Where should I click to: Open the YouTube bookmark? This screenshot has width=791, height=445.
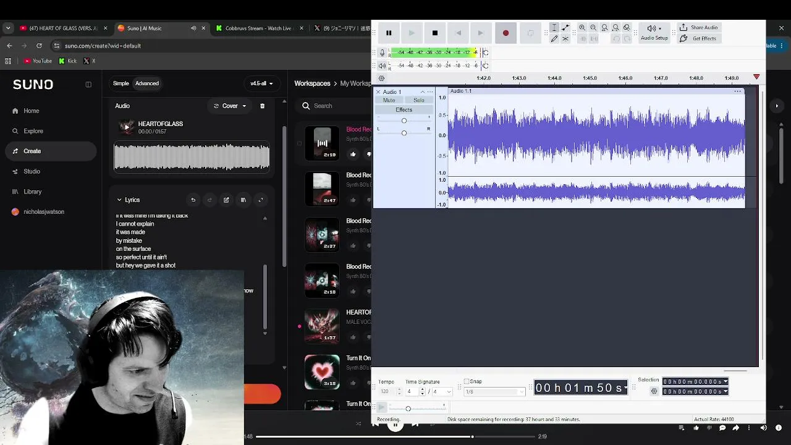coord(38,61)
